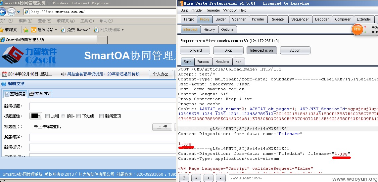378x182 pixels.
Task: Open the 收藏夹(A) menu in Internet Explorer
Action: 66,21
